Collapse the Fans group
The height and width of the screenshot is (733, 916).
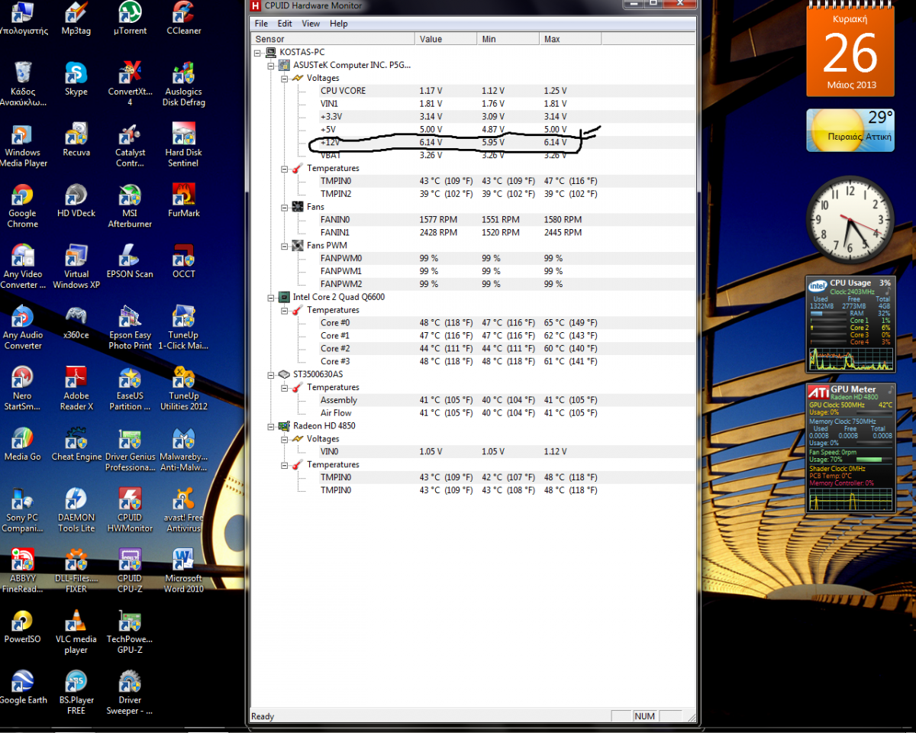[x=285, y=207]
